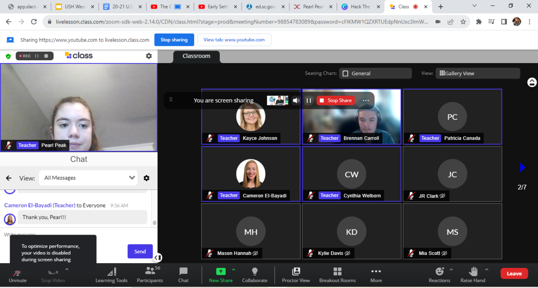Expand the Reactions options caret

(451, 270)
